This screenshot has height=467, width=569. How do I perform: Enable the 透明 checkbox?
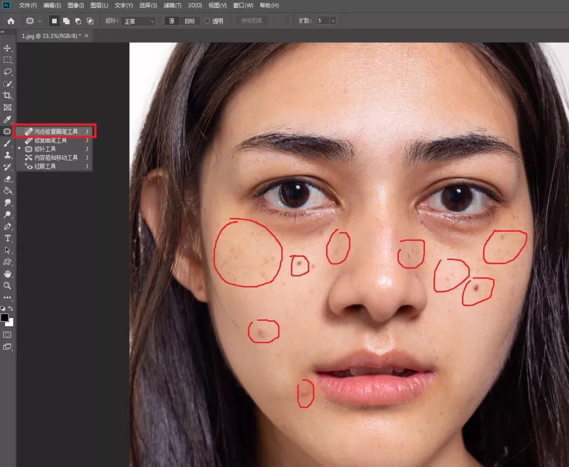coord(207,21)
